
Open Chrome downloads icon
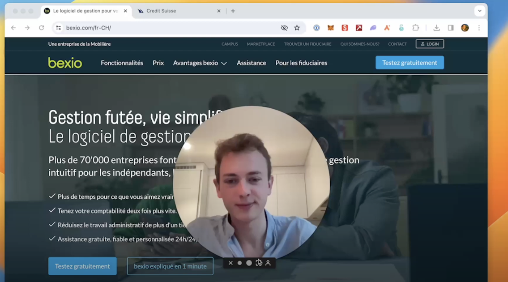pyautogui.click(x=436, y=28)
